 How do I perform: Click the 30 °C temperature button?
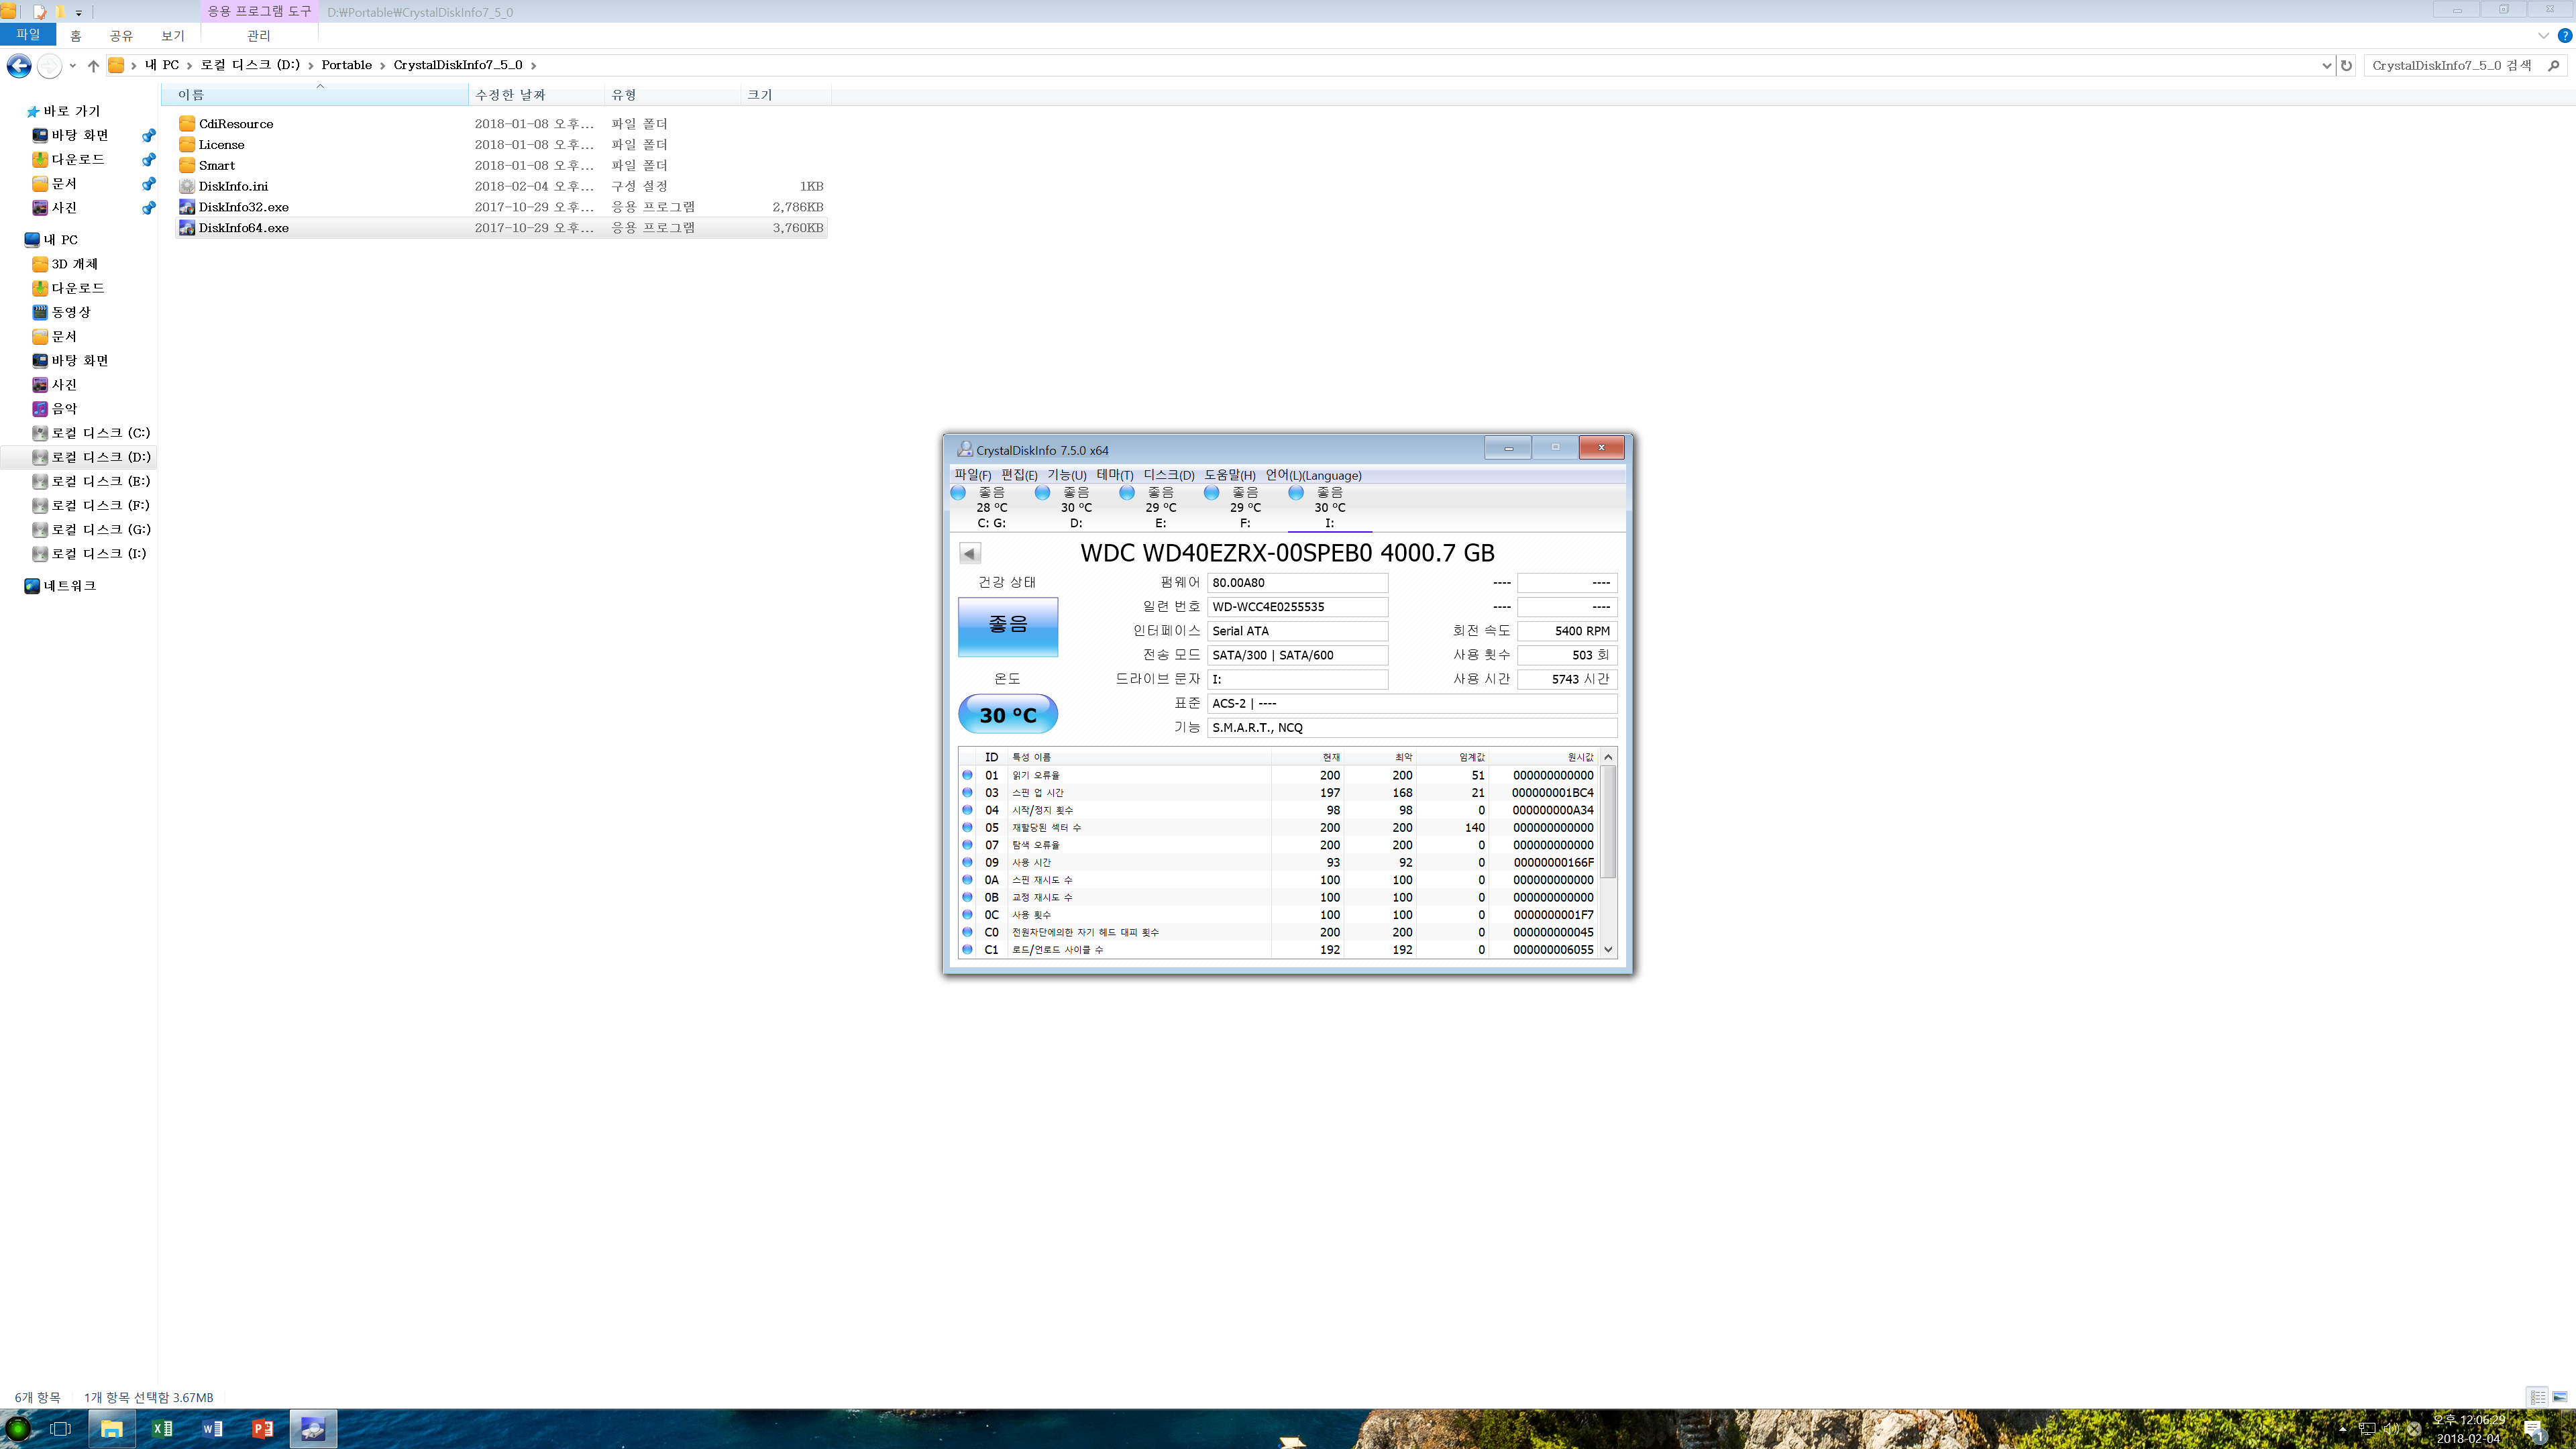[x=1008, y=714]
